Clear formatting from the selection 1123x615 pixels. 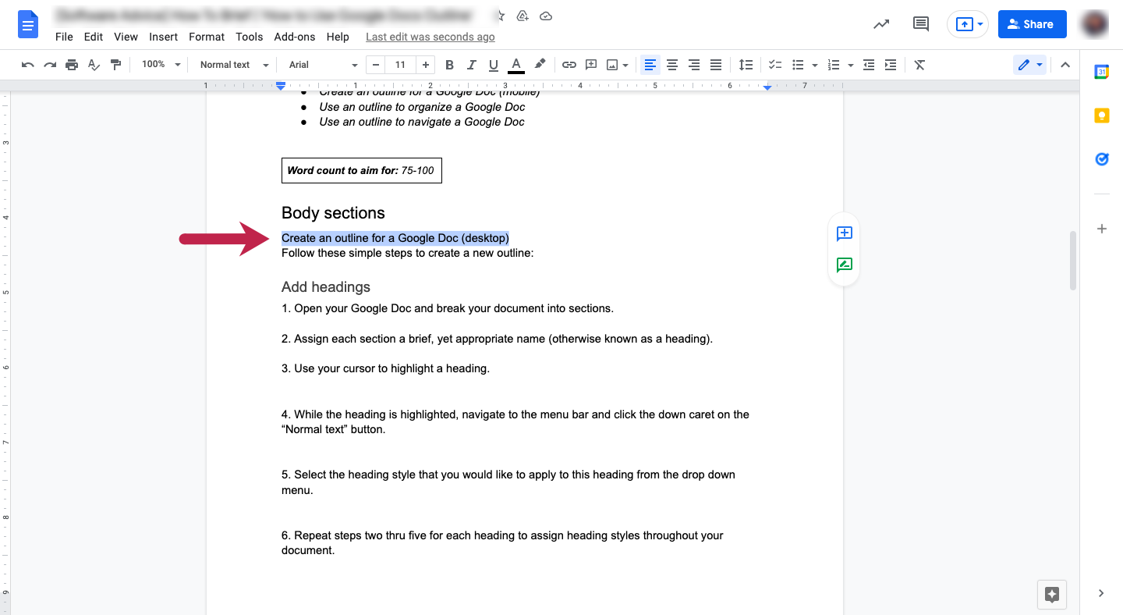tap(919, 65)
